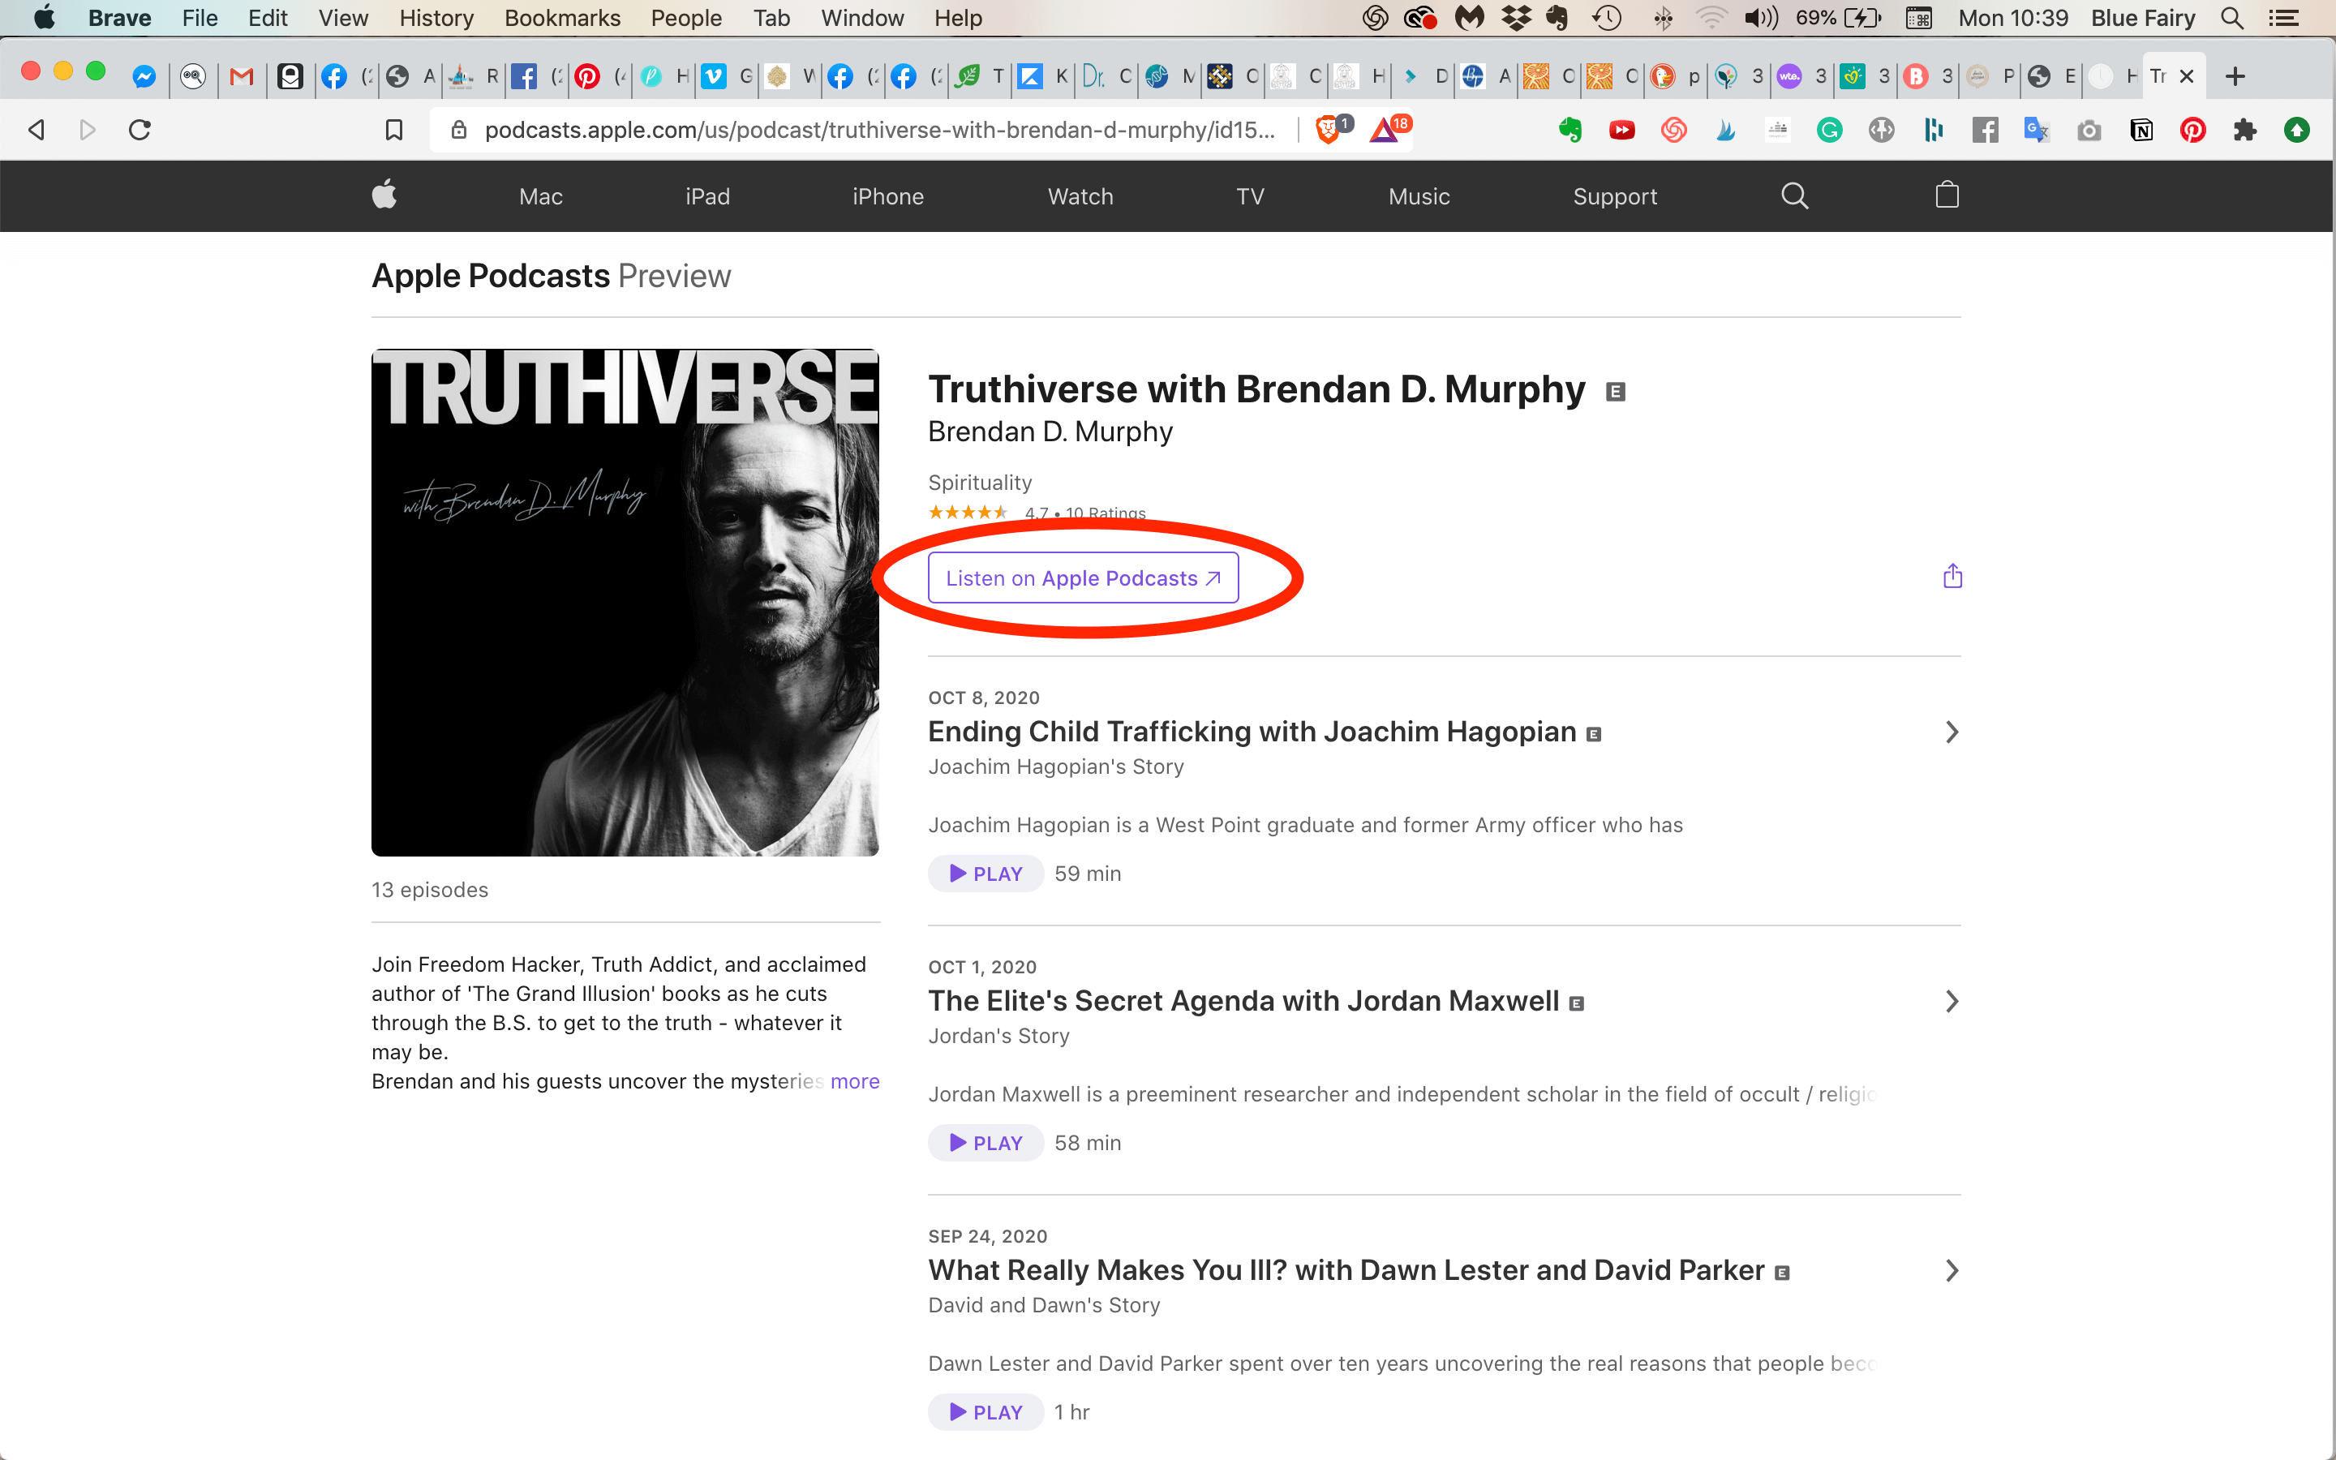Bookmark this page with the bookmark icon
This screenshot has height=1460, width=2336.
coord(394,130)
